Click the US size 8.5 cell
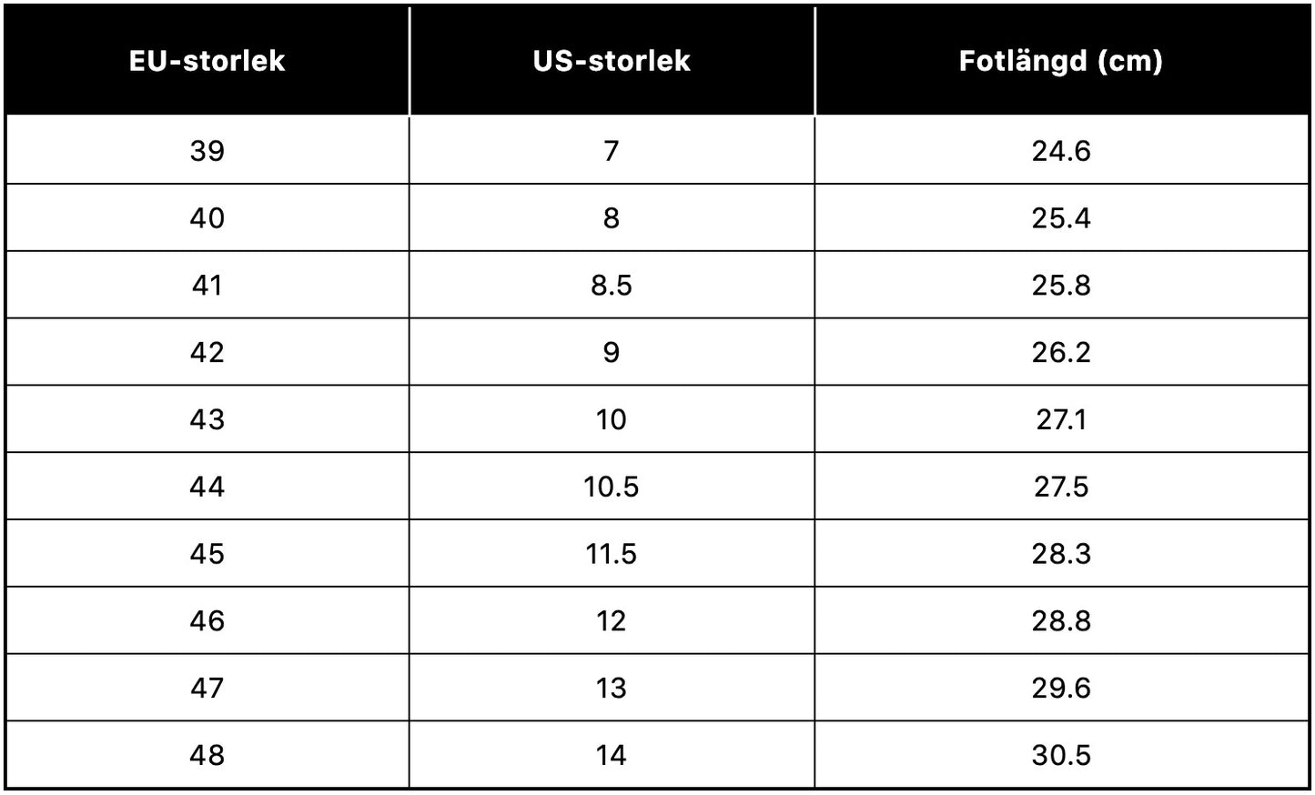Image resolution: width=1315 pixels, height=795 pixels. (x=612, y=286)
